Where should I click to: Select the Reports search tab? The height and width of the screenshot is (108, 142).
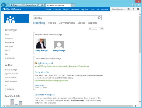click(92, 23)
